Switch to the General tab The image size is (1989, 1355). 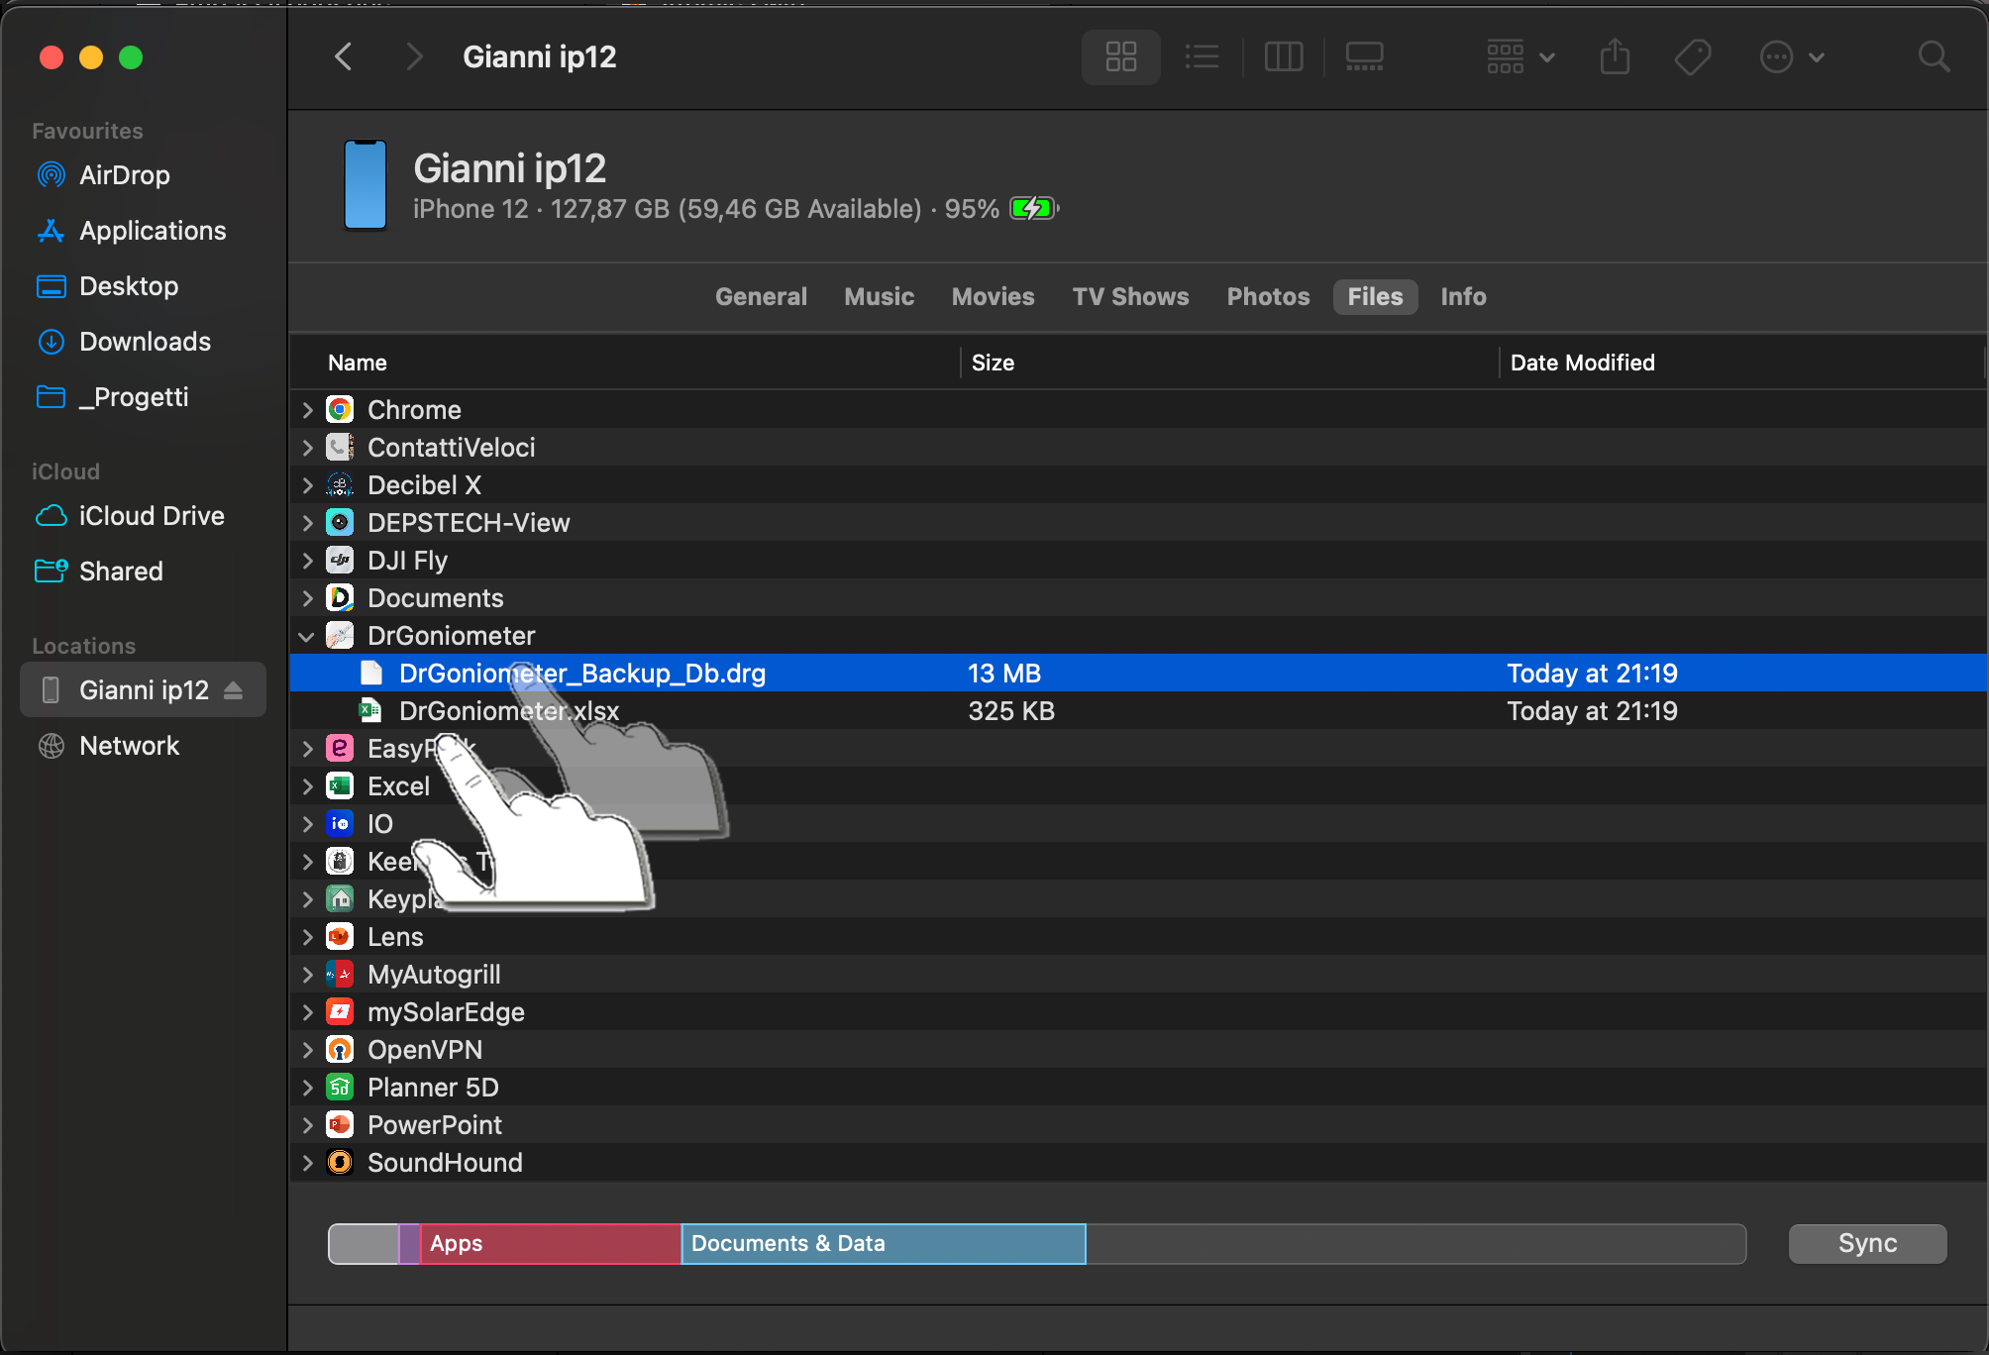(x=761, y=296)
